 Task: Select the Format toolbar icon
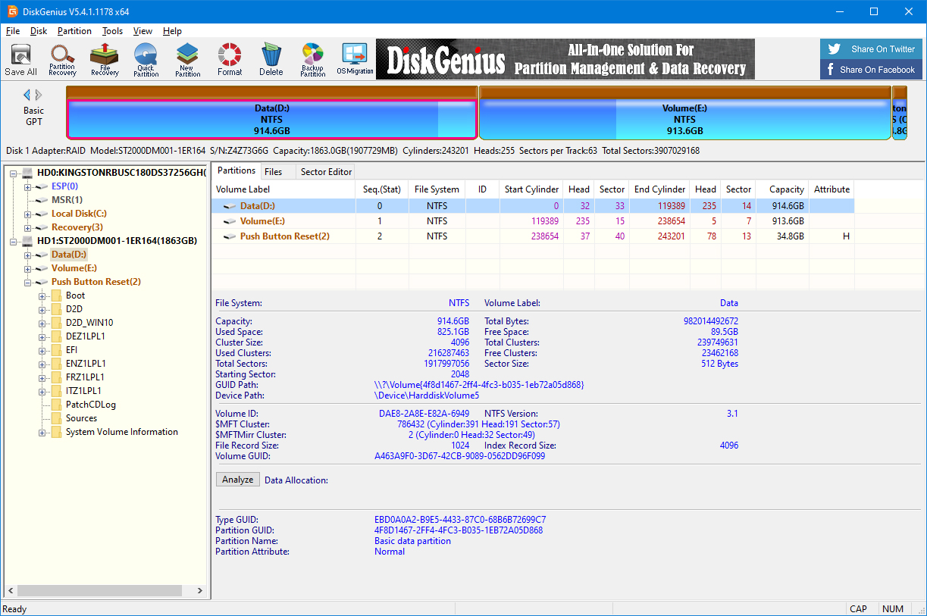230,60
